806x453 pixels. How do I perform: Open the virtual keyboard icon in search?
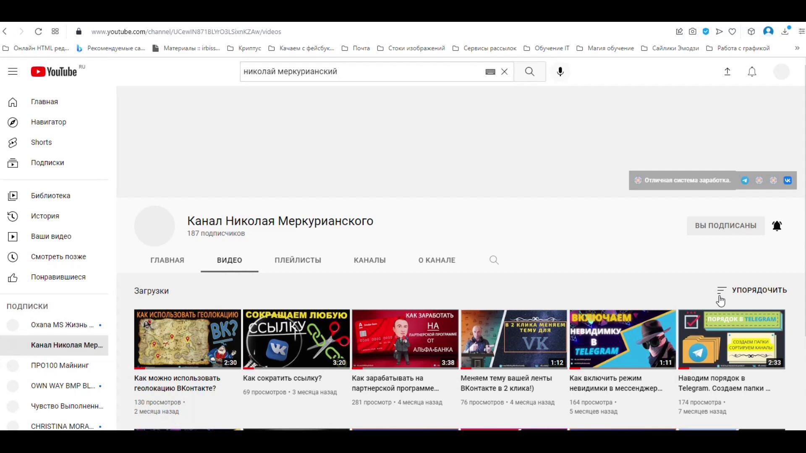coord(490,72)
